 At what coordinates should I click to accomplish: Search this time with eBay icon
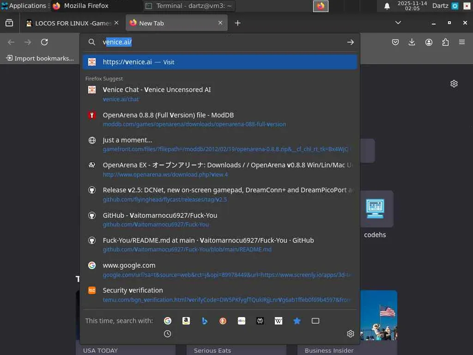[x=241, y=321]
